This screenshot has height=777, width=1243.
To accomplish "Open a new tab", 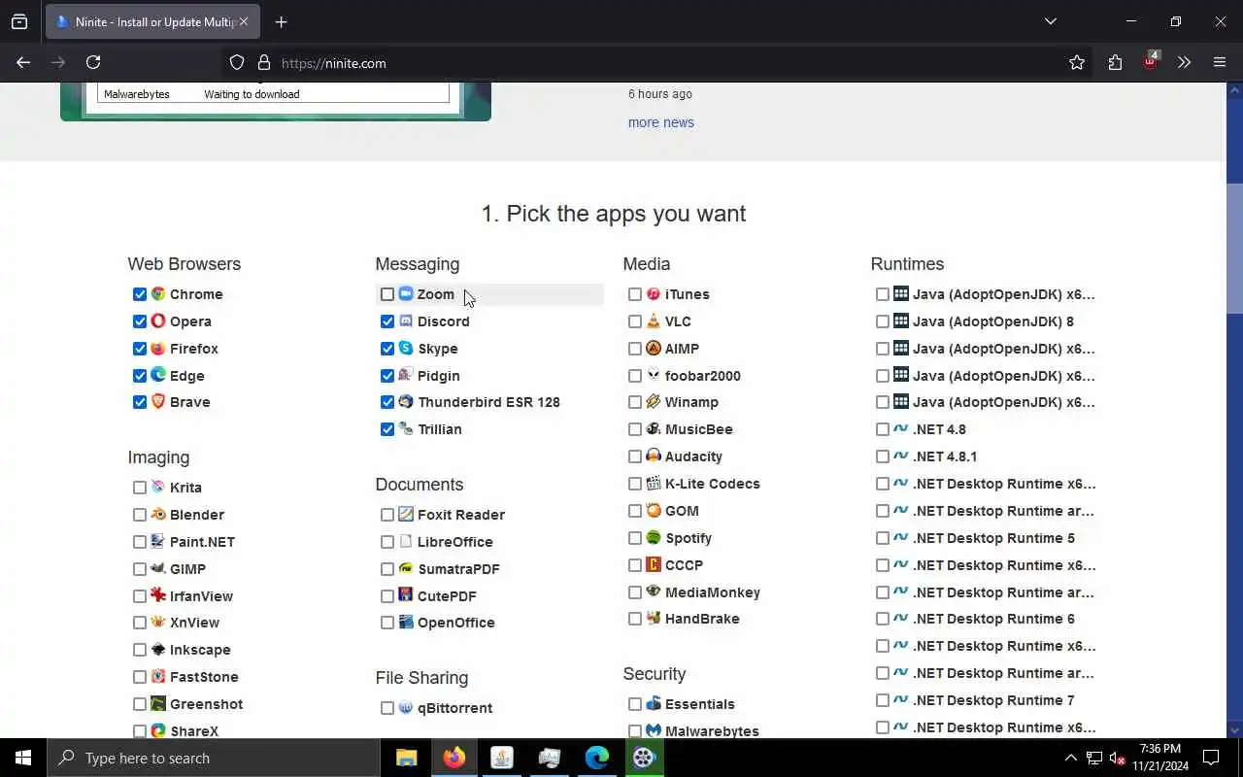I will coord(281,21).
